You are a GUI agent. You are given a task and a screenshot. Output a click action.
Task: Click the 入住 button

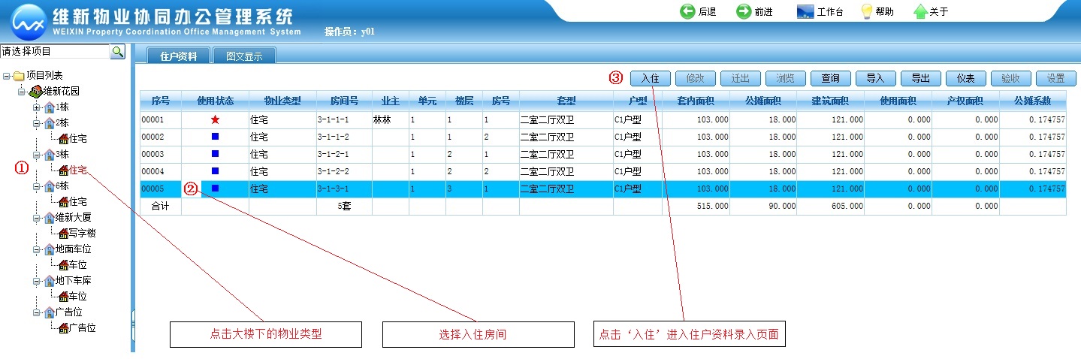[650, 78]
